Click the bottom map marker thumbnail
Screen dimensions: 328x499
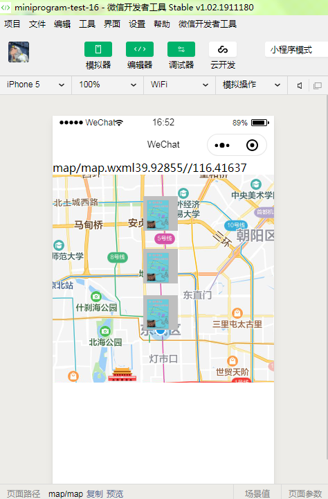tap(161, 313)
